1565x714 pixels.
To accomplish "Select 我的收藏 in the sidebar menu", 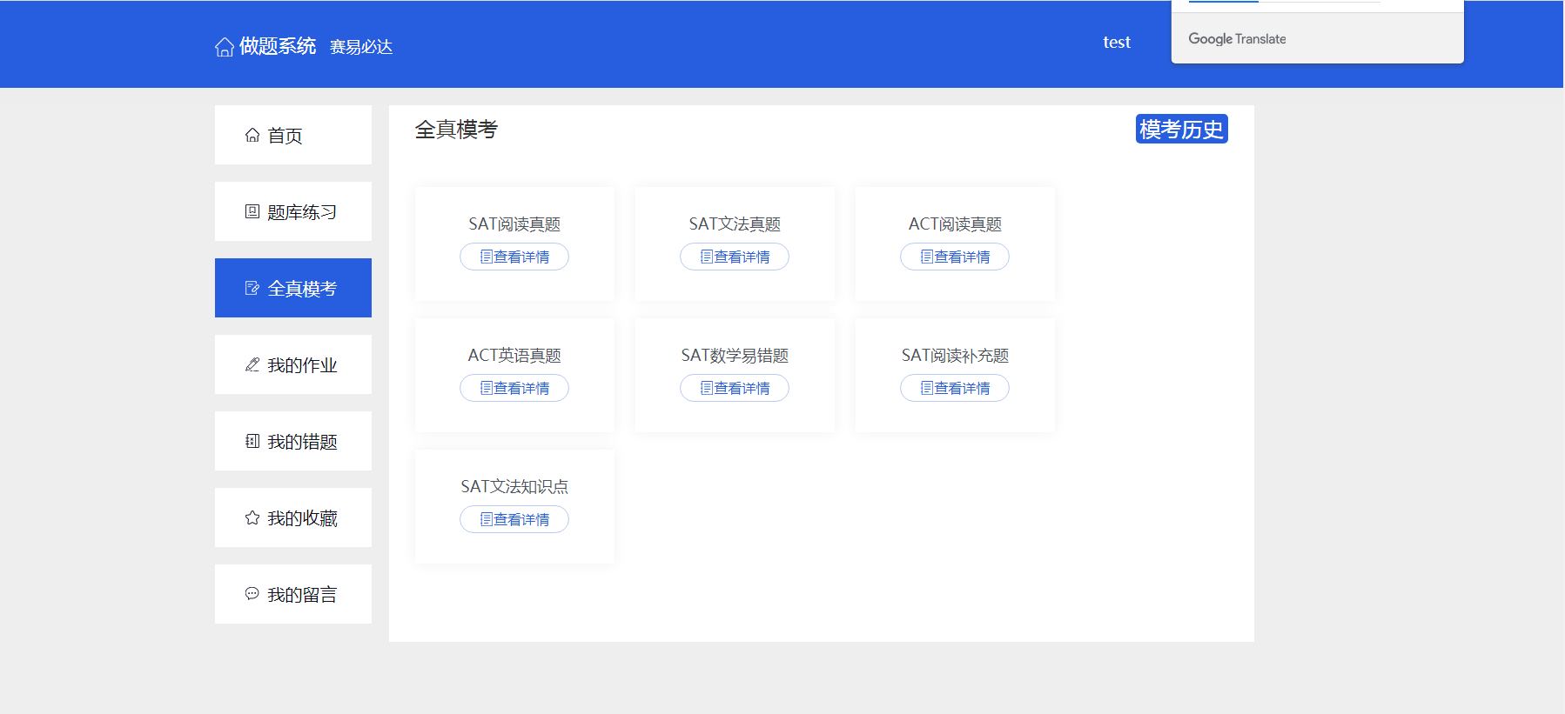I will pos(301,518).
